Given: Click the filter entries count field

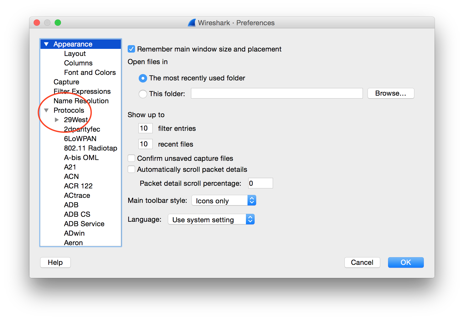Looking at the screenshot, I should (145, 128).
